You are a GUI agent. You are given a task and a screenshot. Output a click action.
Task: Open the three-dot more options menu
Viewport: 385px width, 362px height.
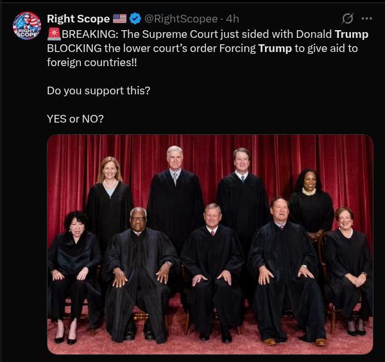[x=367, y=19]
